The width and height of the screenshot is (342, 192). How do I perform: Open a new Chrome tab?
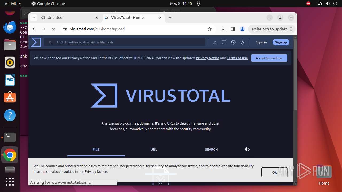click(x=170, y=18)
